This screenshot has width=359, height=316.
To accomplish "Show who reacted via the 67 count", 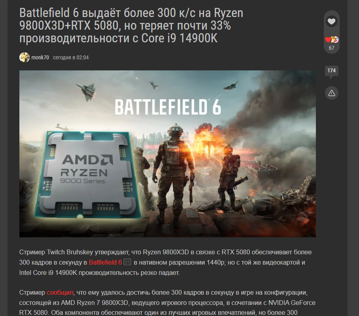I will (x=331, y=48).
